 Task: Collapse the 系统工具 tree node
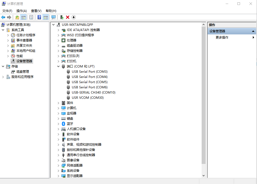[3, 30]
